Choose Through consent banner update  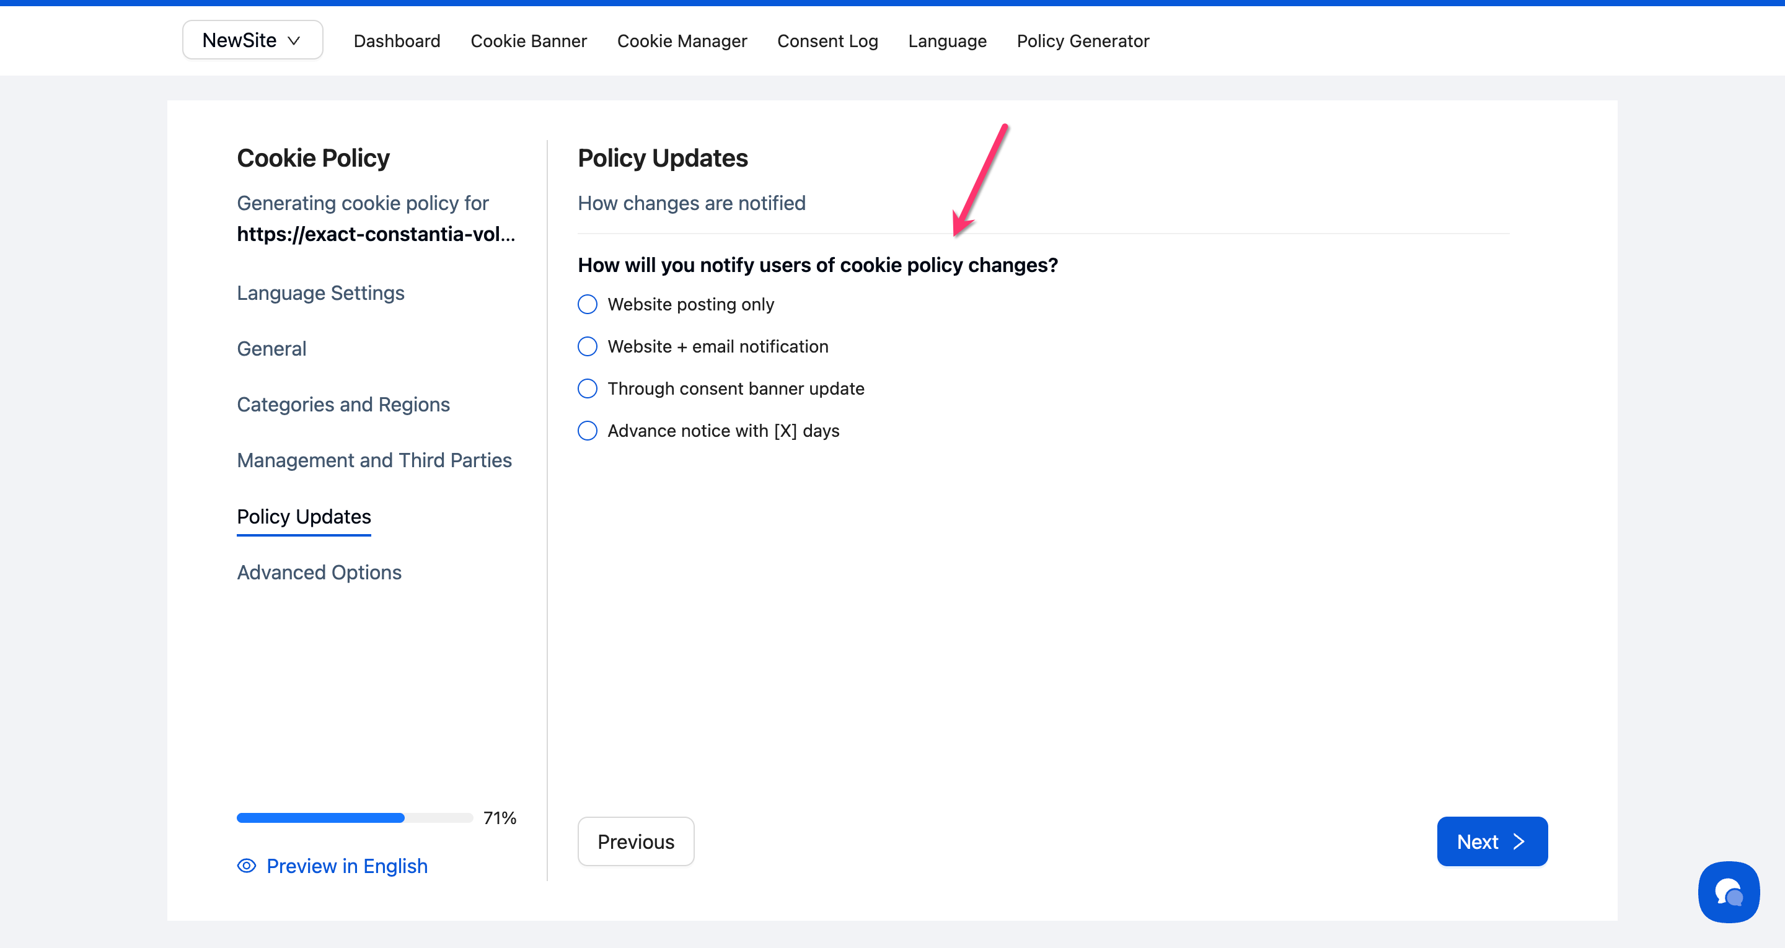[x=588, y=388]
